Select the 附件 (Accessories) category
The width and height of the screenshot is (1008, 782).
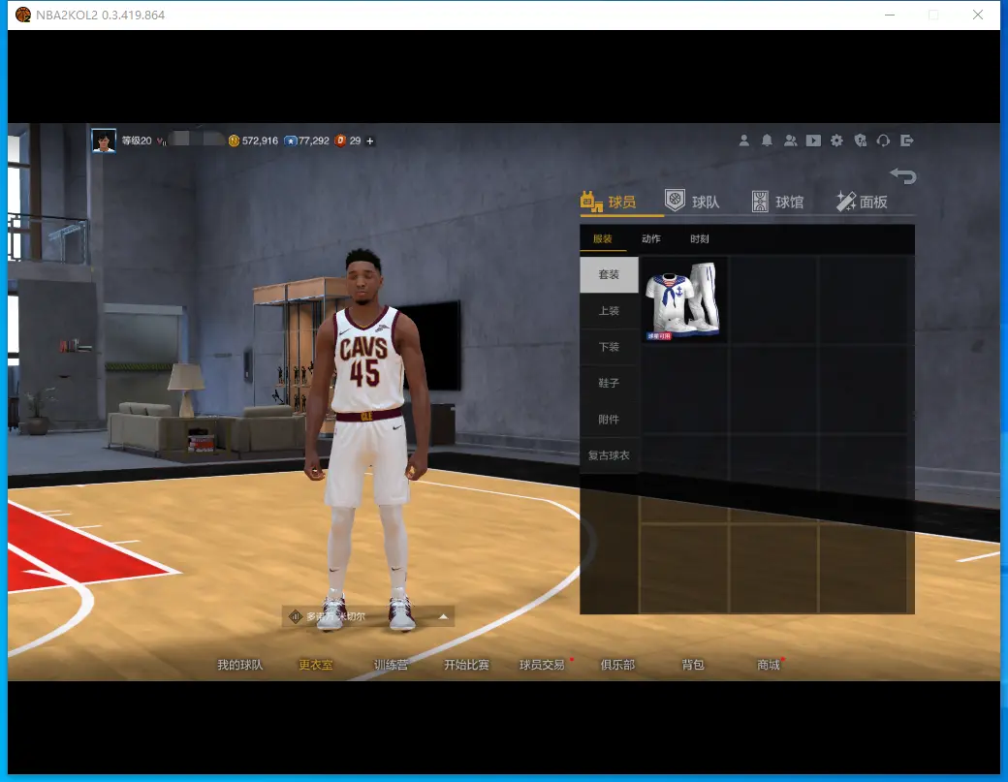609,419
